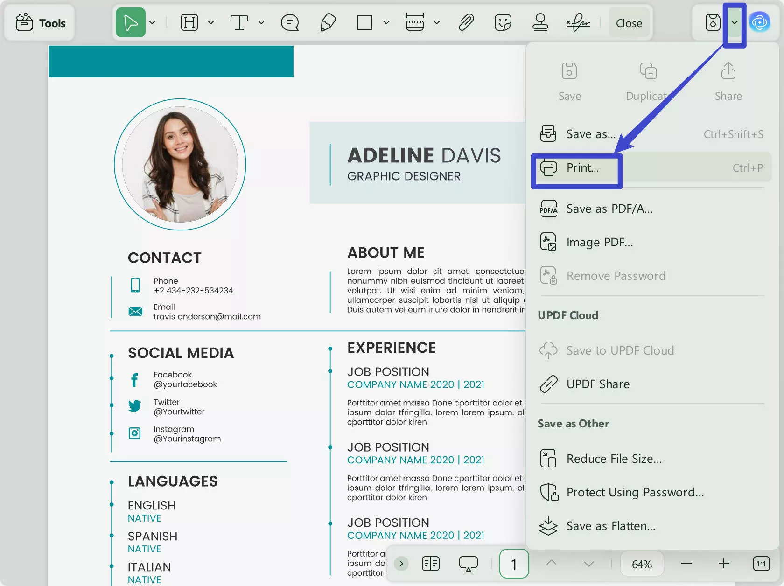784x586 pixels.
Task: Open the Tools panel
Action: pos(39,22)
